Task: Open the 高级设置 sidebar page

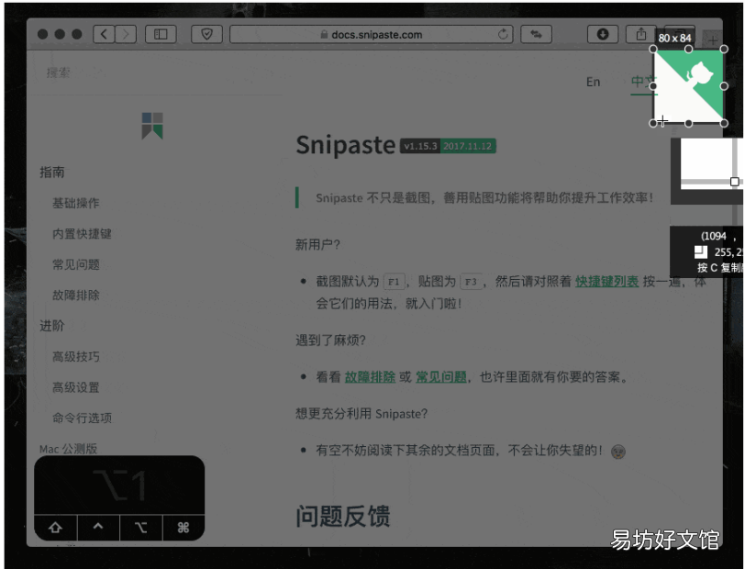Action: coord(76,387)
